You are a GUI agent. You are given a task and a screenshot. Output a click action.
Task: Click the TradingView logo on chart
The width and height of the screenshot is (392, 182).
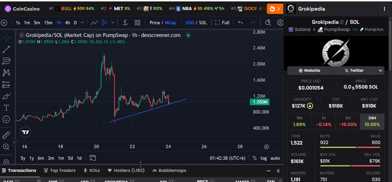tap(25, 132)
